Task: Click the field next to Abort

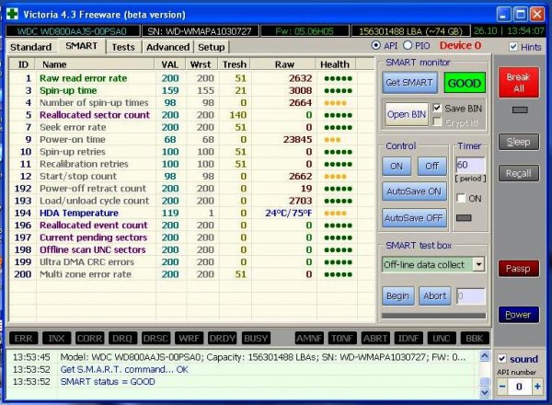Action: 471,296
